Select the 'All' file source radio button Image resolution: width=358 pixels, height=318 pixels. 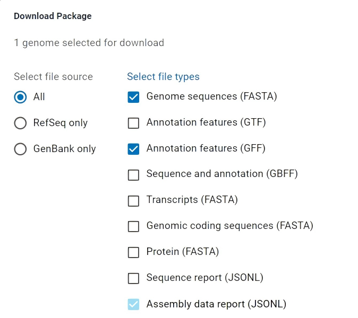pos(20,97)
